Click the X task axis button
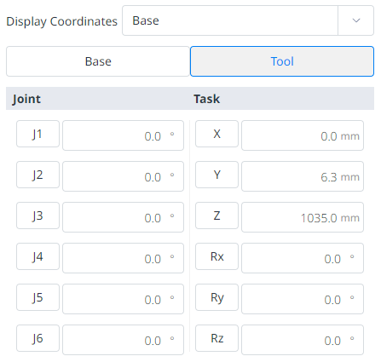 coord(216,134)
